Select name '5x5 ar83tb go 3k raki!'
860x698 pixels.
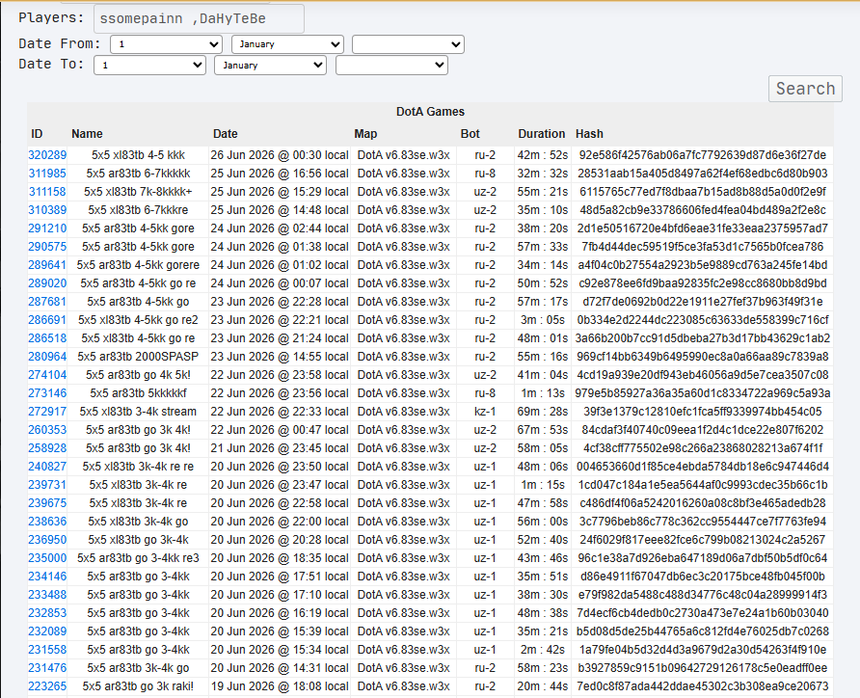138,685
